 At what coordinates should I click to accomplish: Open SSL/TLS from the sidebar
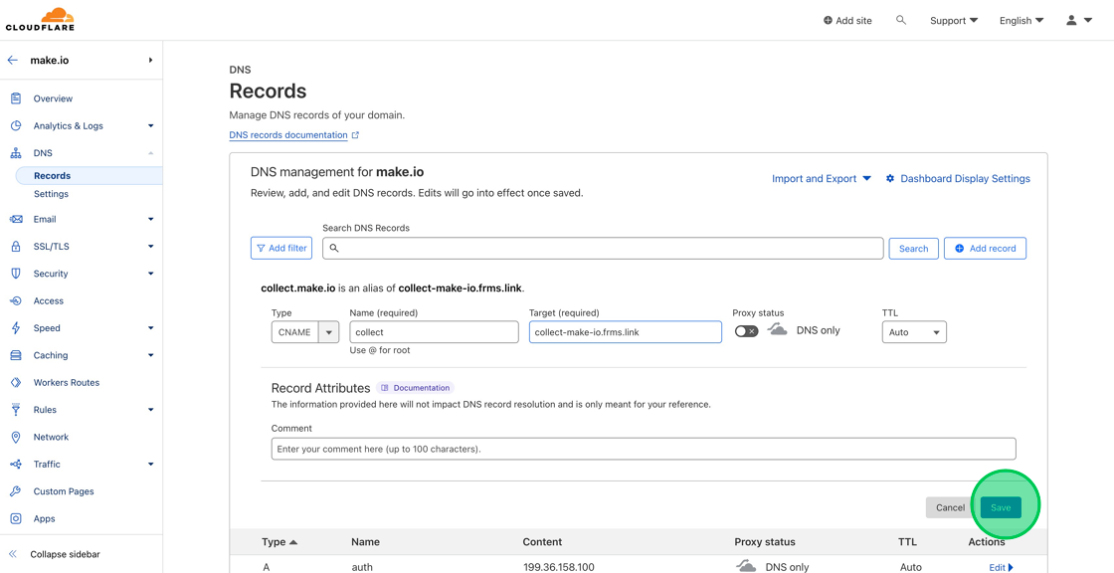pyautogui.click(x=48, y=246)
